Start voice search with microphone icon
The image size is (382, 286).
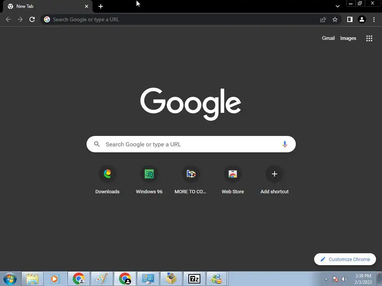[x=285, y=144]
